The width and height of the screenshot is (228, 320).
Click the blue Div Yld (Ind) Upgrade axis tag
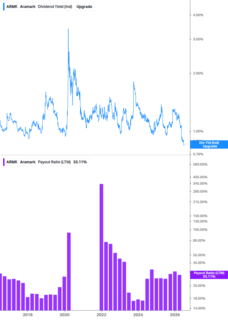pyautogui.click(x=209, y=145)
